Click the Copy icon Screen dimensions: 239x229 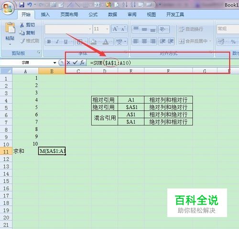click(x=22, y=33)
